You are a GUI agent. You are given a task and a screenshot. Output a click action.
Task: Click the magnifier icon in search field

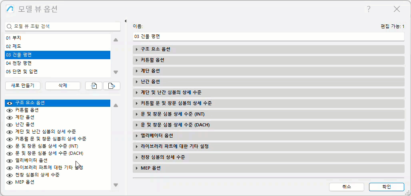[x=10, y=26]
